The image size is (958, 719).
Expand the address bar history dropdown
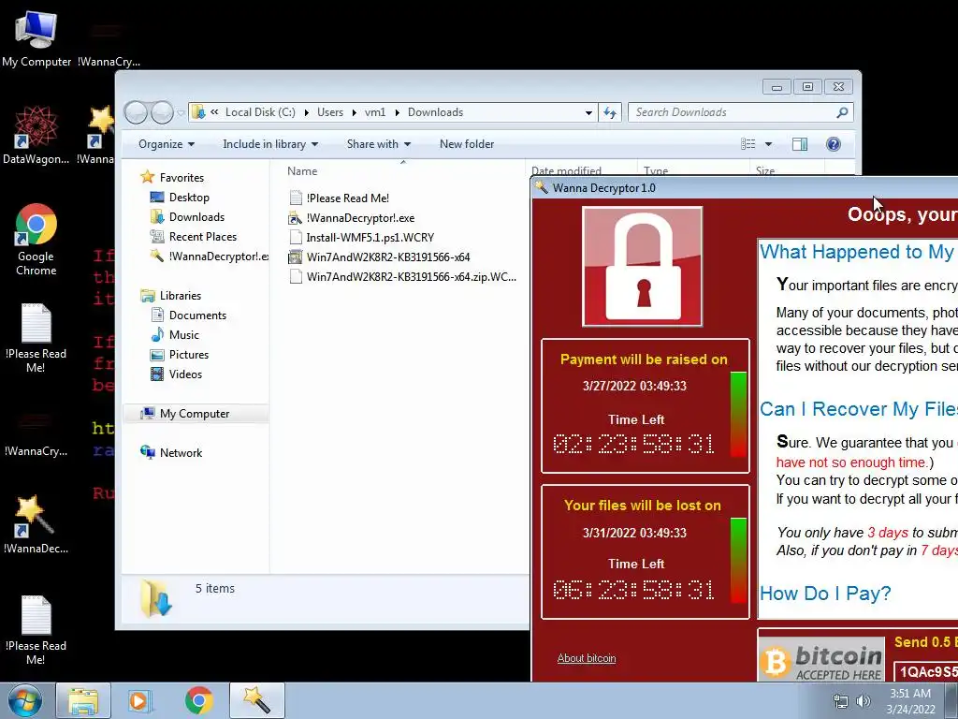tap(588, 112)
